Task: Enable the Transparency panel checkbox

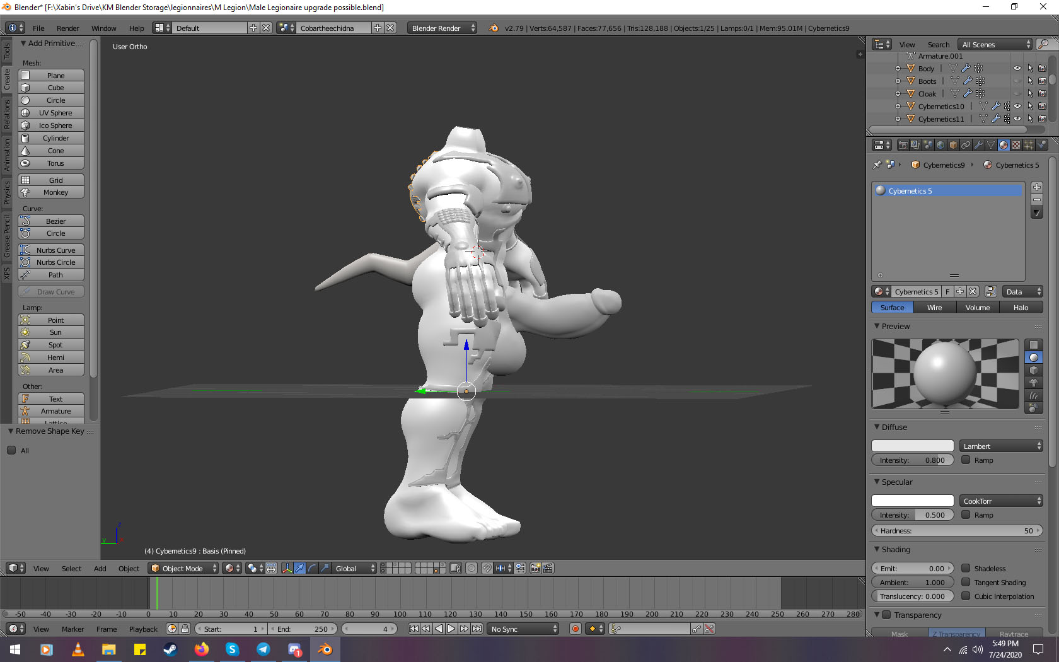Action: coord(886,615)
